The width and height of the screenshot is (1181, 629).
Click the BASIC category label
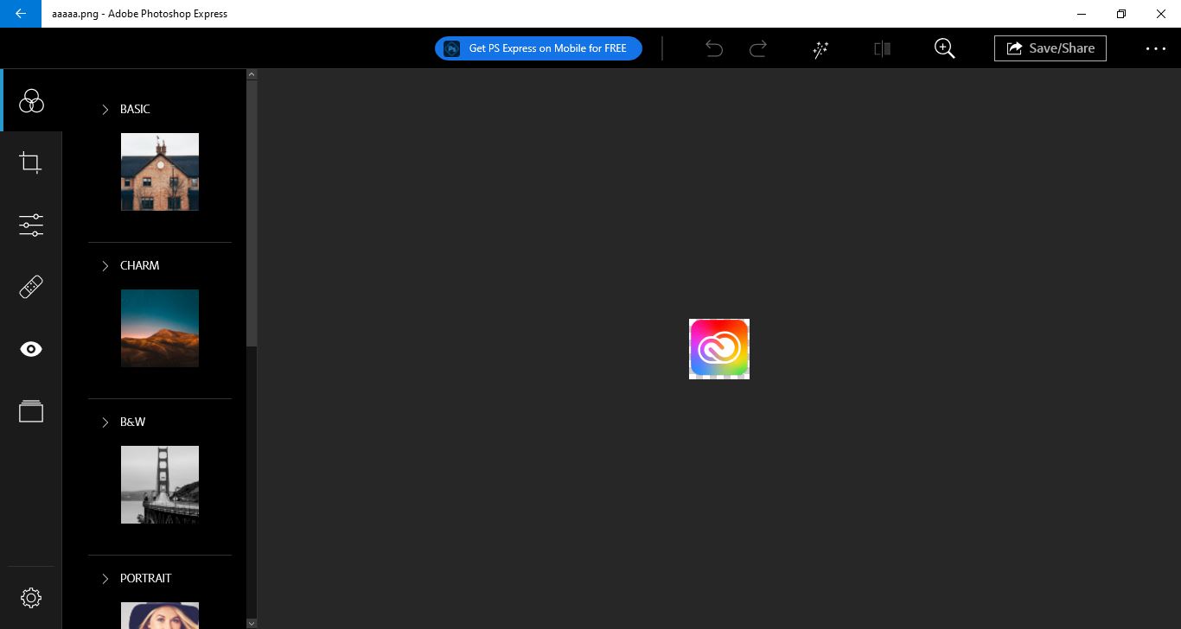point(135,109)
